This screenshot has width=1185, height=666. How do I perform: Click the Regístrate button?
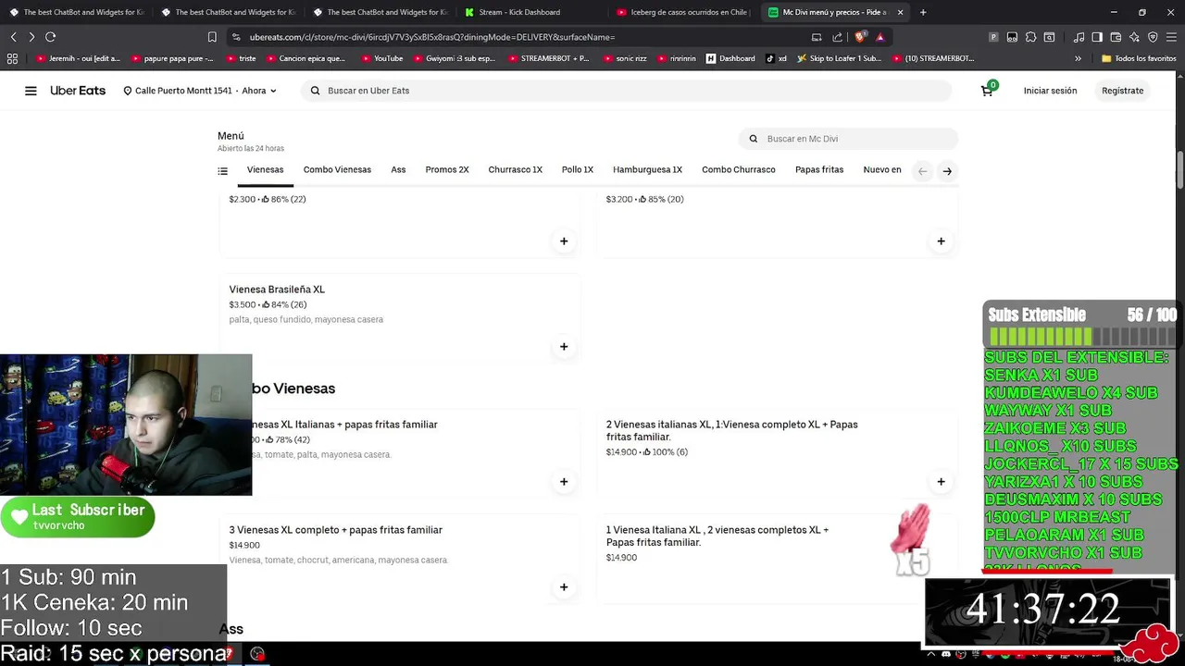click(x=1122, y=91)
